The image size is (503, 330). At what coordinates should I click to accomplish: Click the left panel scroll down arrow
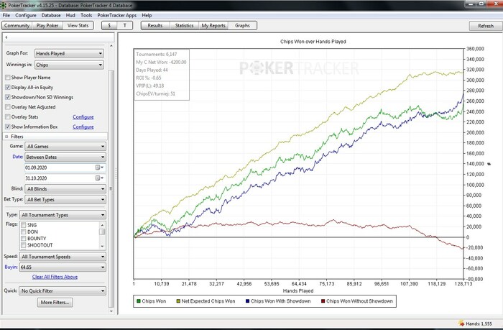click(111, 311)
